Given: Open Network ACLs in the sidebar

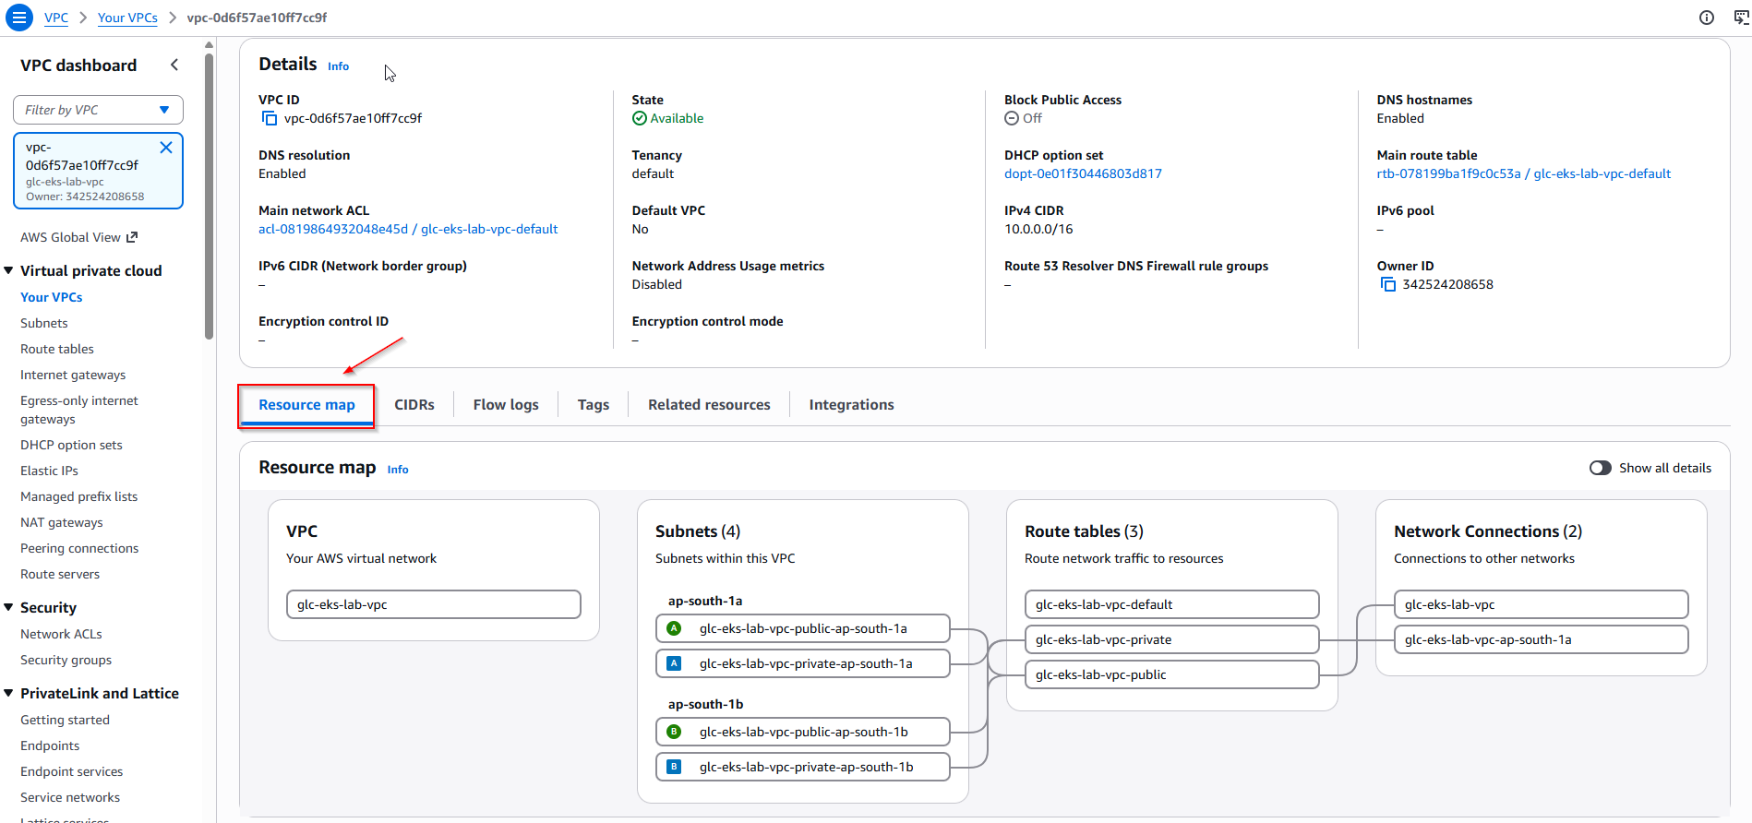Looking at the screenshot, I should 61,634.
